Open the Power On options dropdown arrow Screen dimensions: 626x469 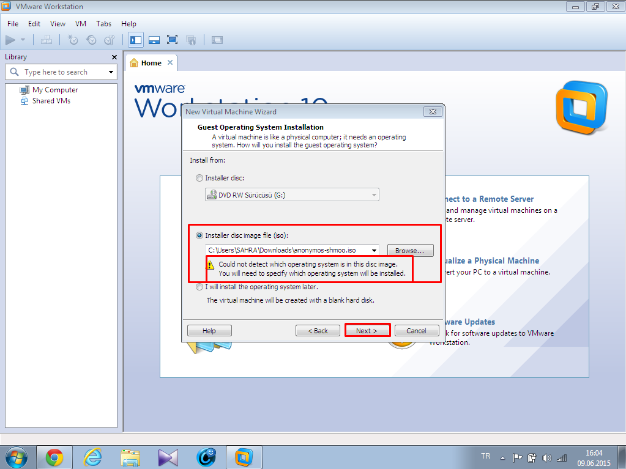pyautogui.click(x=23, y=40)
